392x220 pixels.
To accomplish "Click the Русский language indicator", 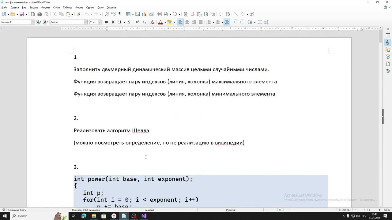I will (x=231, y=210).
